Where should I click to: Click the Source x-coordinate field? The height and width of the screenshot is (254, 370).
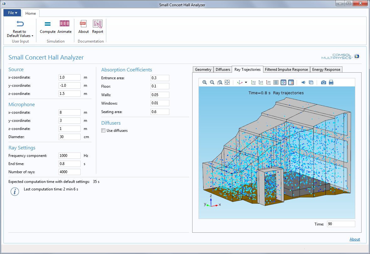click(x=70, y=77)
